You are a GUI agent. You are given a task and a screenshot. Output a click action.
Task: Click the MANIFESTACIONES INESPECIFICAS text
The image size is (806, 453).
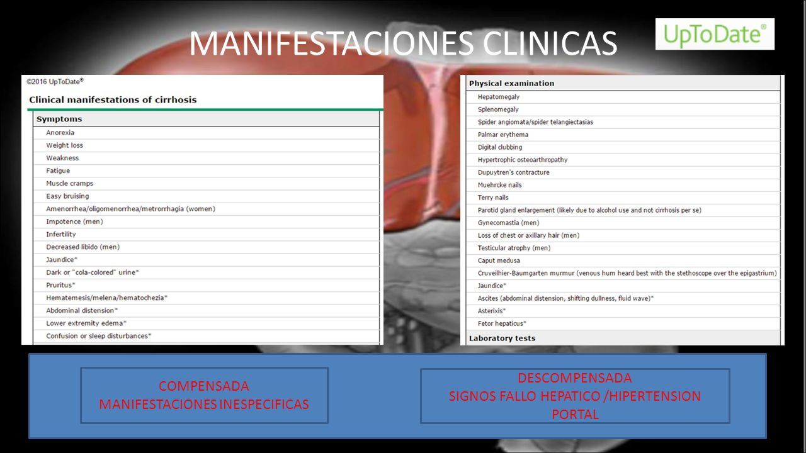coord(204,405)
